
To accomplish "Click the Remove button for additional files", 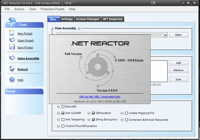I will [178, 70].
